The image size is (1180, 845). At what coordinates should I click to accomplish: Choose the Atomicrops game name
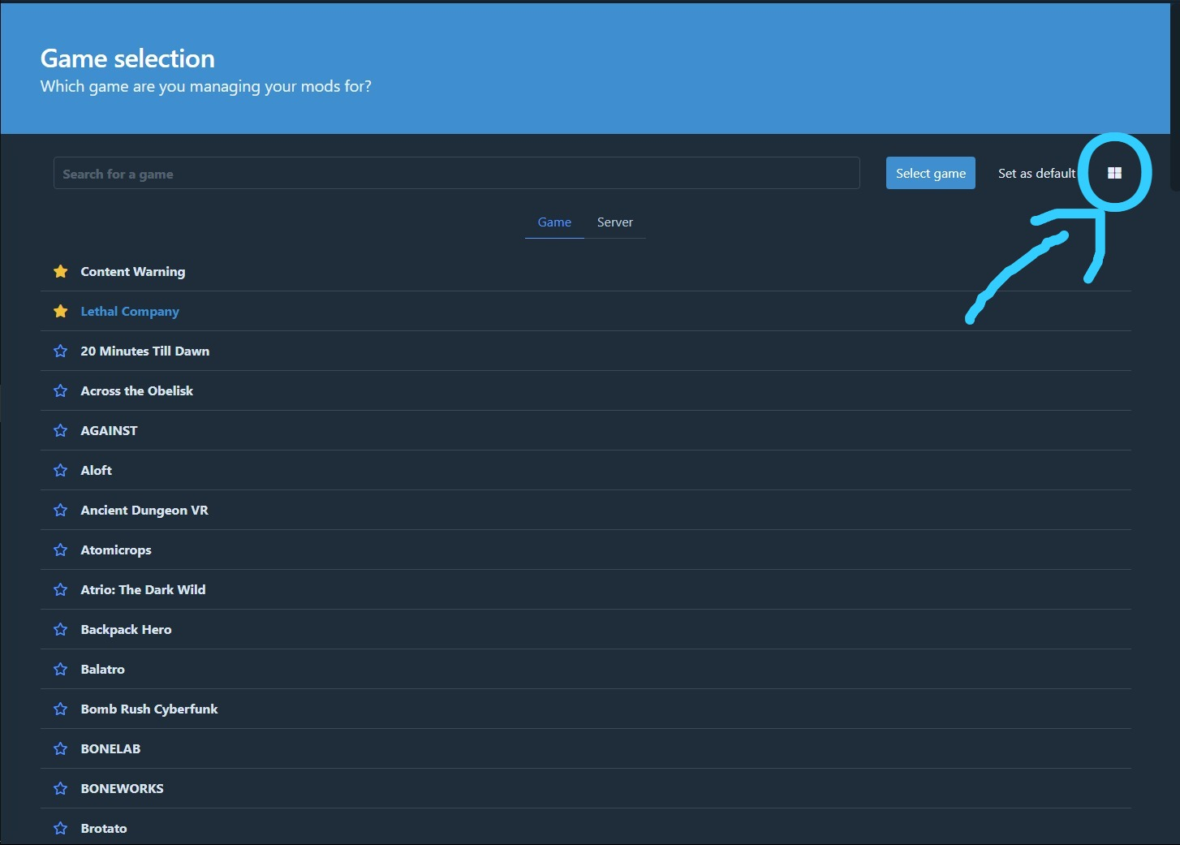point(116,550)
